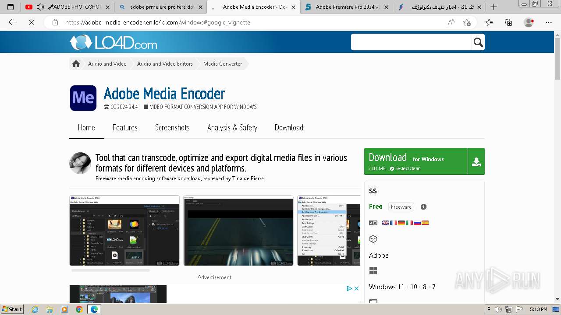The image size is (561, 315).
Task: Click the read aloud icon in address bar
Action: [451, 22]
